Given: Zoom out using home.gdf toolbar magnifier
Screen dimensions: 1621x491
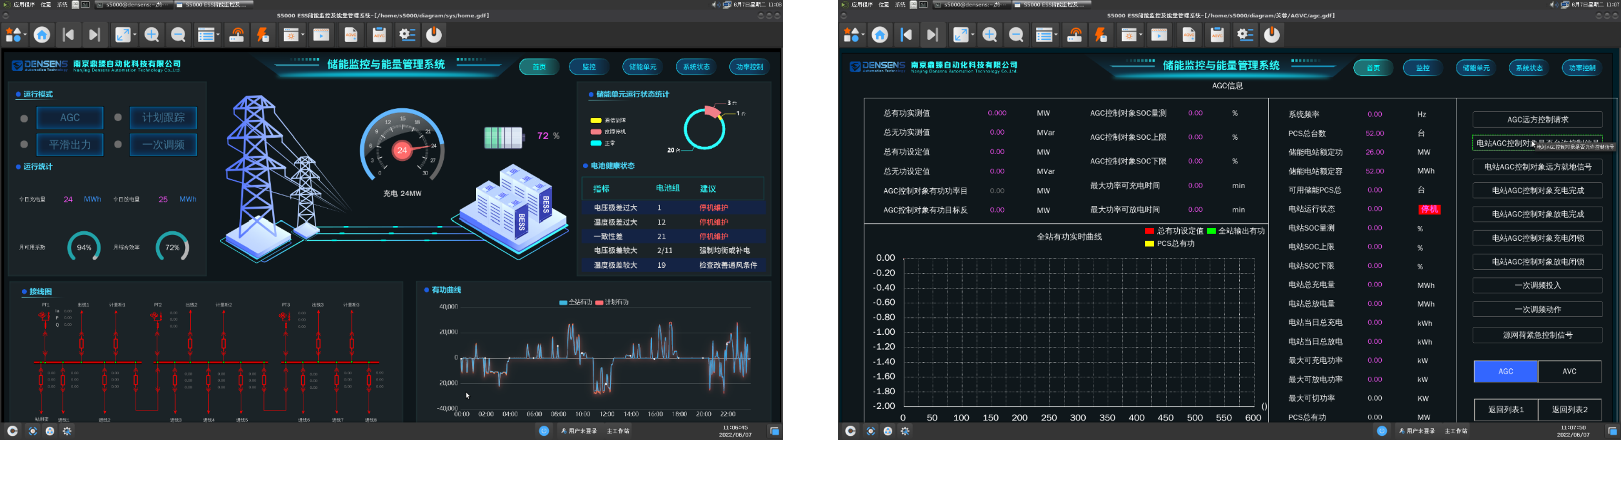Looking at the screenshot, I should (178, 35).
